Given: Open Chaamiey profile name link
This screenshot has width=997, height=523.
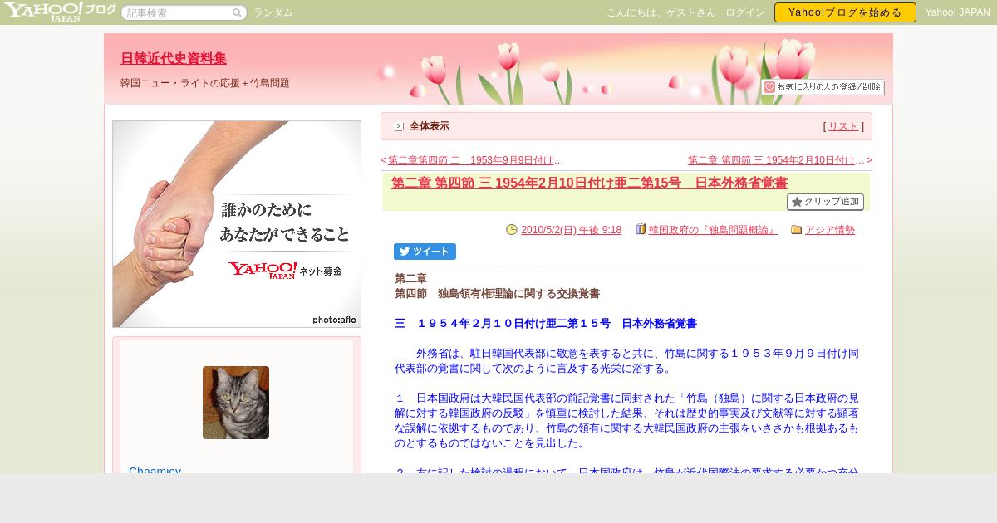Looking at the screenshot, I should (x=155, y=471).
